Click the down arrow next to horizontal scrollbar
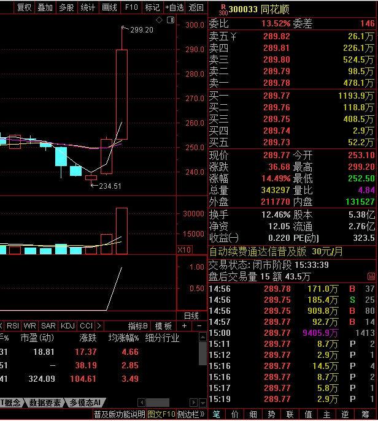This screenshot has height=421, width=378. click(202, 403)
